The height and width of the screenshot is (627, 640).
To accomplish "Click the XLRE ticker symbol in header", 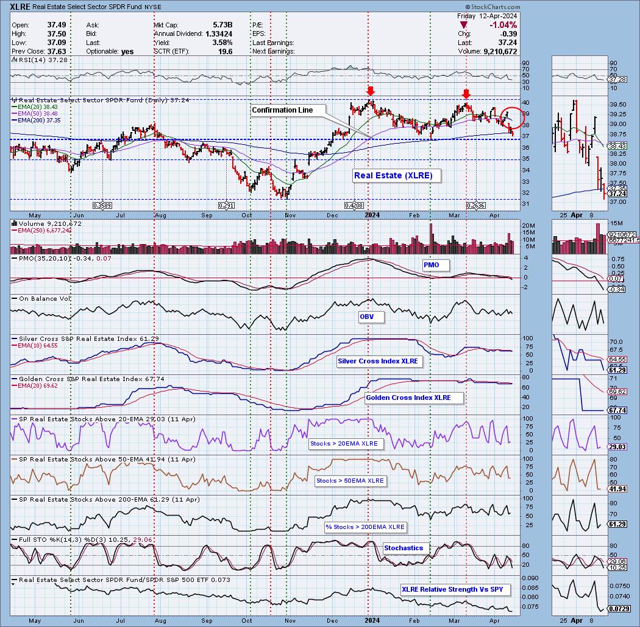I will coord(20,7).
